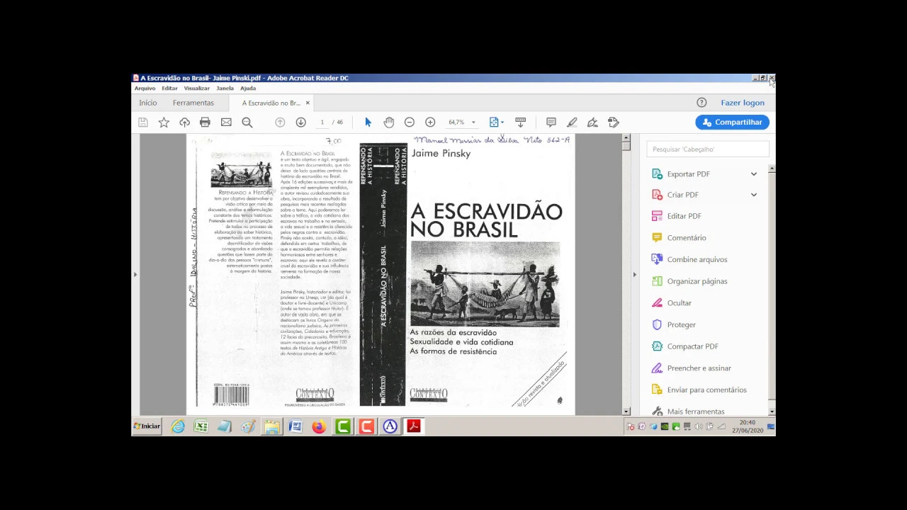Open the Ajuda menu
Screen dimensions: 907x510
point(248,89)
